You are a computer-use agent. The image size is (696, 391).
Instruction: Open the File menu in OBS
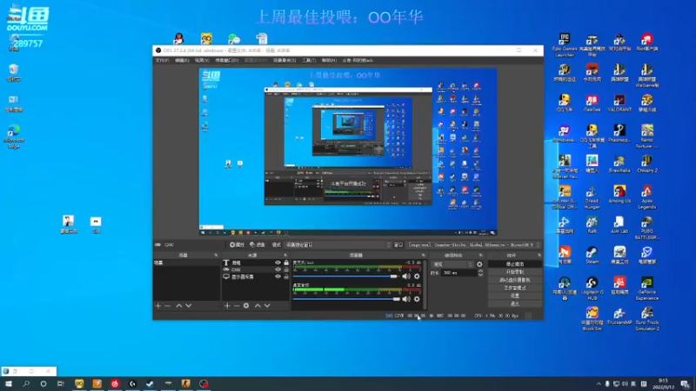[x=162, y=60]
